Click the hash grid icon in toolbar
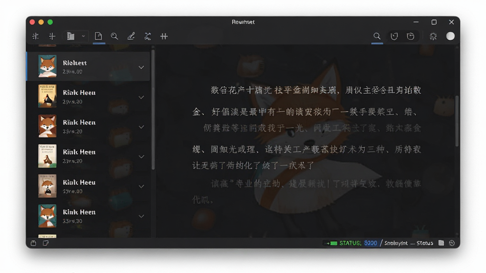Screen dimensions: 486x273 (x=164, y=36)
